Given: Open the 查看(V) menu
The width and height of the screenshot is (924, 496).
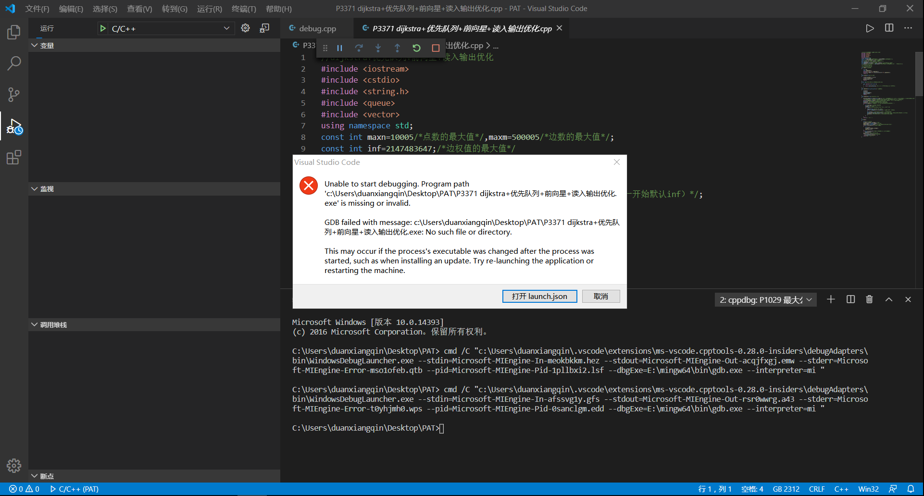Looking at the screenshot, I should click(139, 9).
